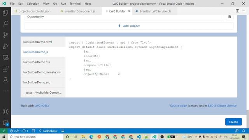Open the Extensions view
This screenshot has height=140, width=249.
(5, 69)
